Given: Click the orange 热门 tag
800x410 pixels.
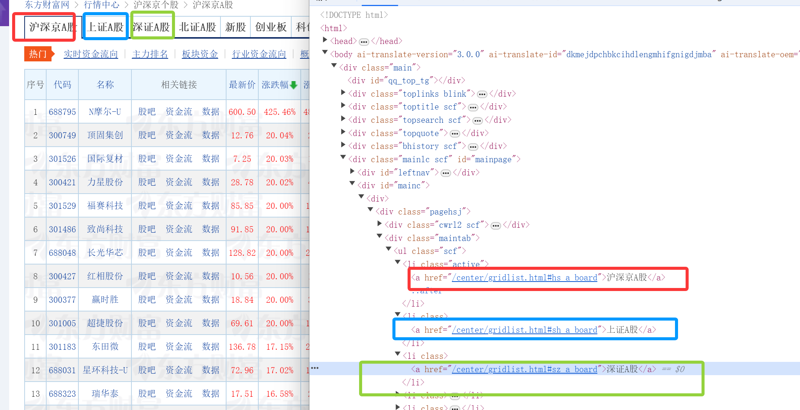Looking at the screenshot, I should coord(38,54).
